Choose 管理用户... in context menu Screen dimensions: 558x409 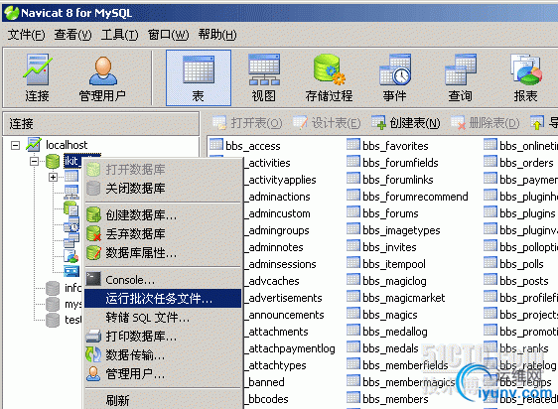tap(163, 374)
